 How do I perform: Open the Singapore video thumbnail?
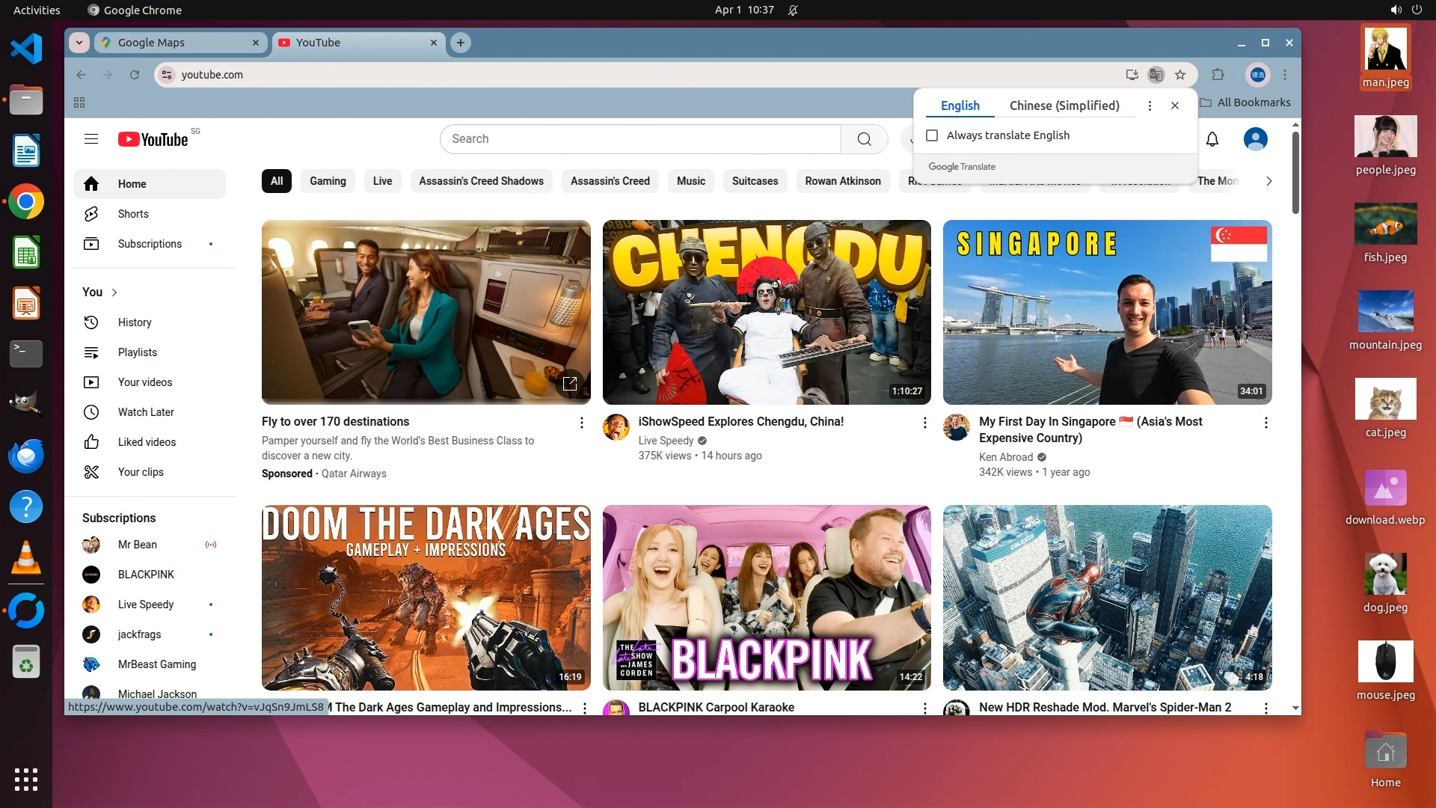click(x=1107, y=312)
